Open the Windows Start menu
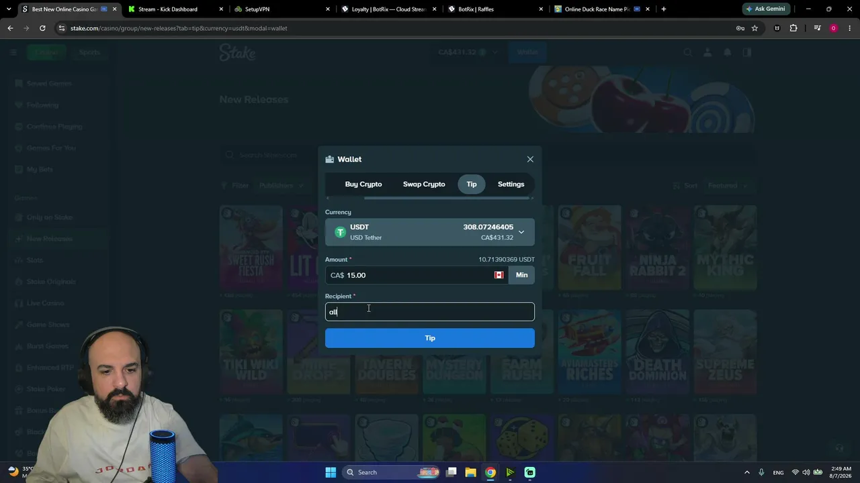 point(331,472)
